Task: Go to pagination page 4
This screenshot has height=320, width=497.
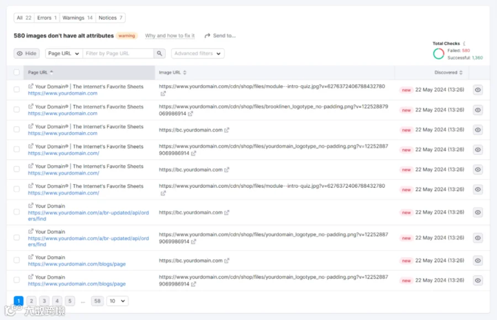Action: (x=57, y=301)
